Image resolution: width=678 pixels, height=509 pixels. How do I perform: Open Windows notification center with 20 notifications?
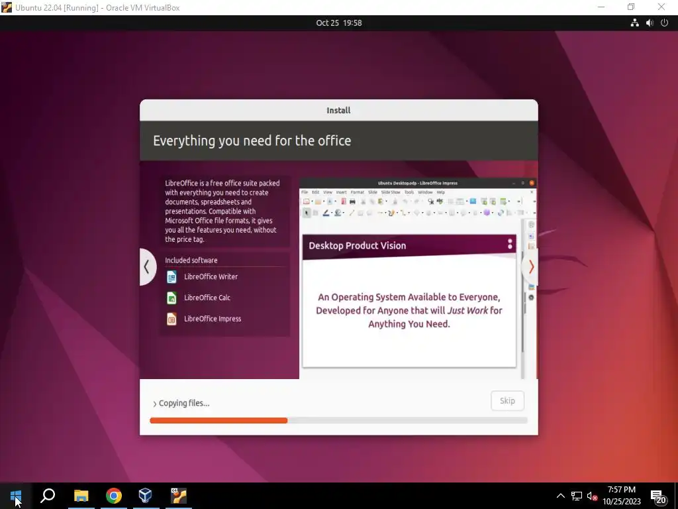tap(657, 496)
